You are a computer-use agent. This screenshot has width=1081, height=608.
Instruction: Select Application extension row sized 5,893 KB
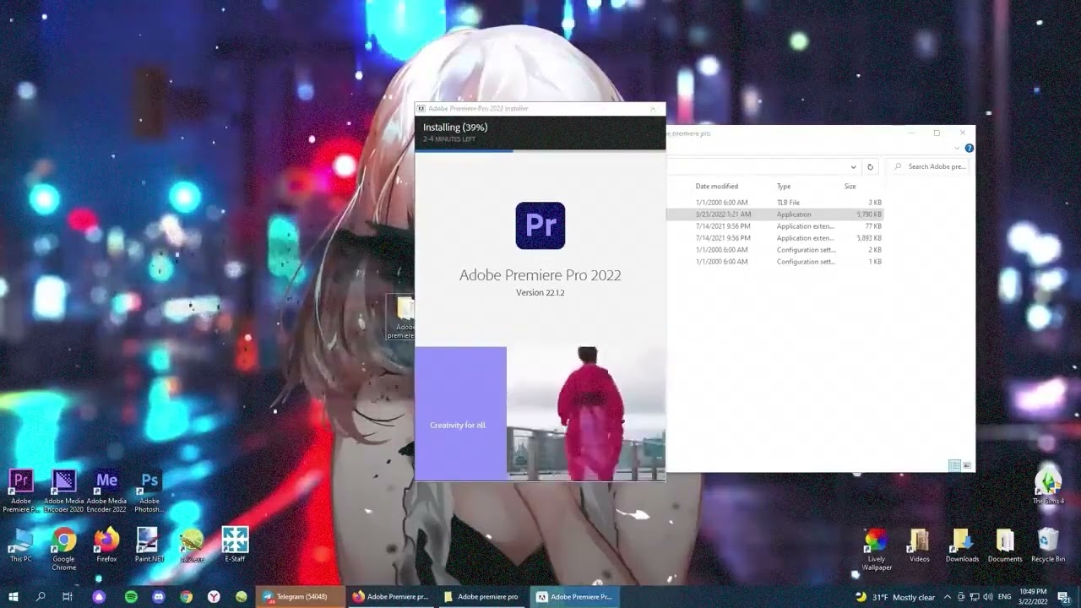pos(775,238)
